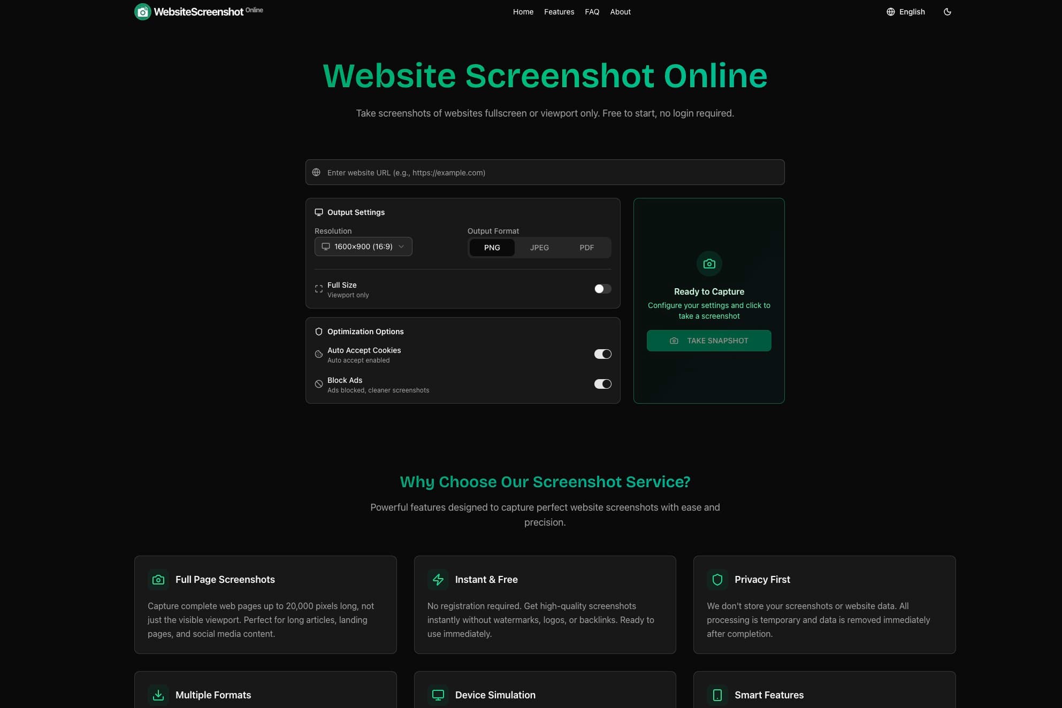Viewport: 1062px width, 708px height.
Task: Click the Instant & Free lightning icon
Action: [438, 580]
